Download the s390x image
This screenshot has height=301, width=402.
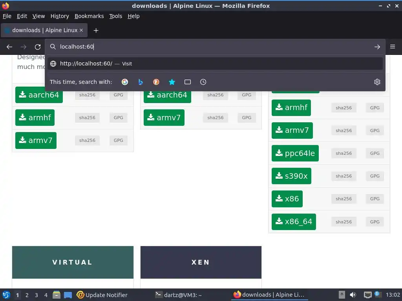292,176
